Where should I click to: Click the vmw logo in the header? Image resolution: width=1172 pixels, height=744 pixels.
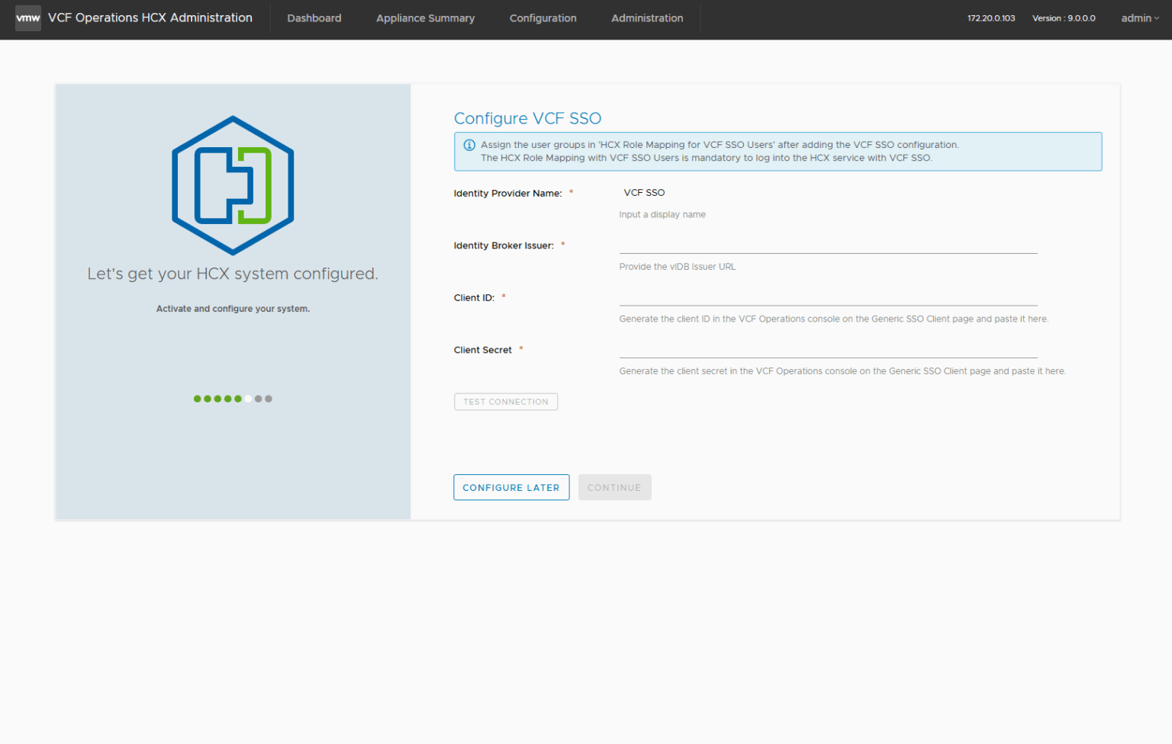(27, 18)
